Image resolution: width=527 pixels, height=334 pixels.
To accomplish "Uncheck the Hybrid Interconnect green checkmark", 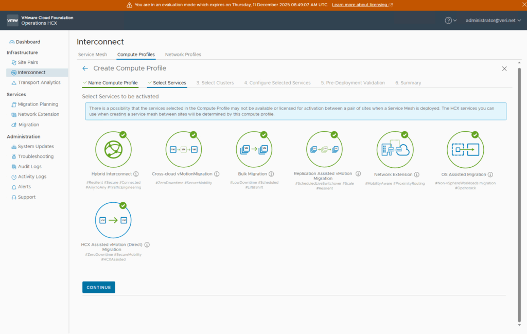I will click(x=123, y=135).
